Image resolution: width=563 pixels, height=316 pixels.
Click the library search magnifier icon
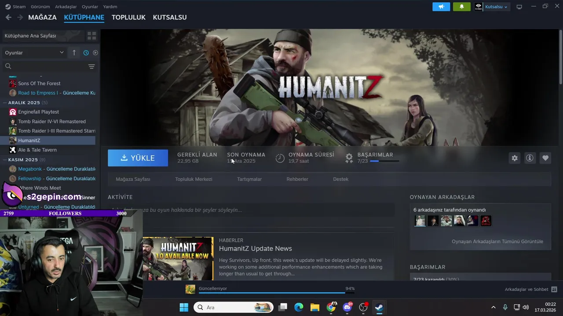(8, 67)
